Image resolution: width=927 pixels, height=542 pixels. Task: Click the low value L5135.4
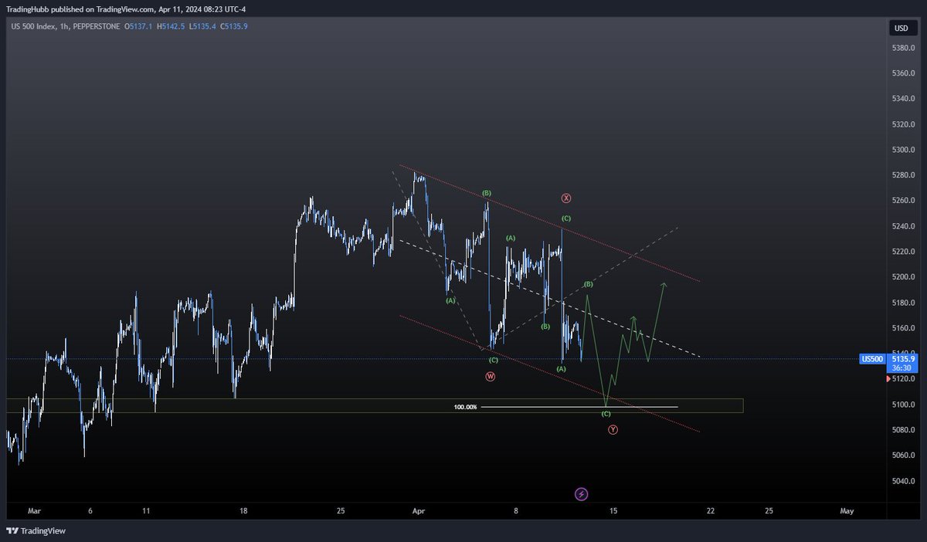(x=202, y=26)
